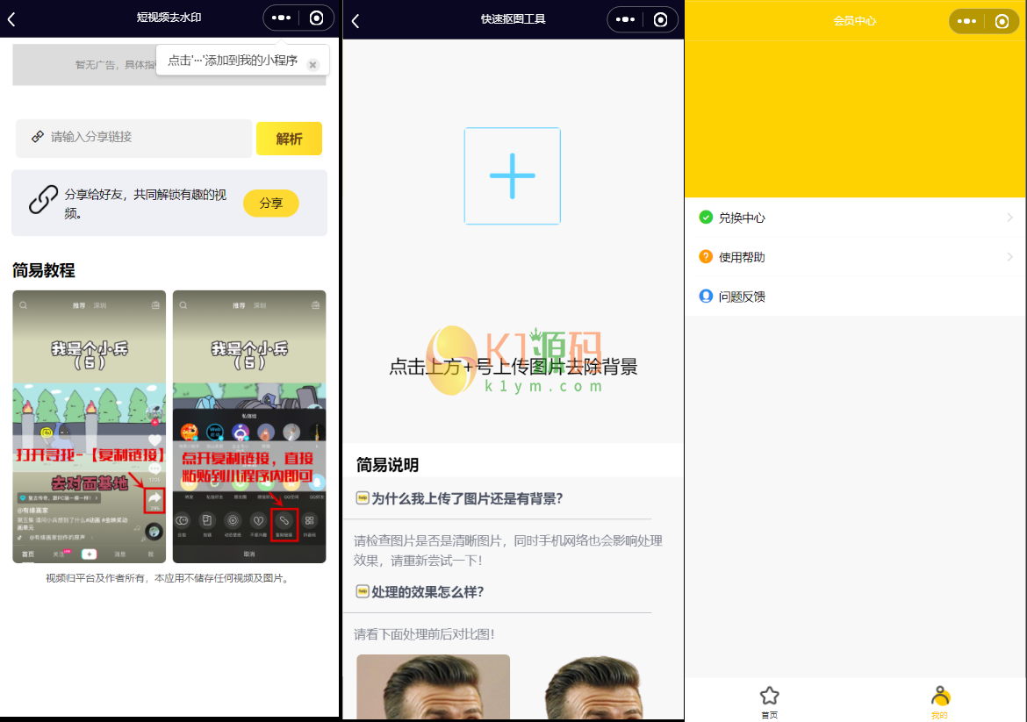Open 兑换中心 menu row
This screenshot has height=722, width=1027.
click(x=856, y=218)
